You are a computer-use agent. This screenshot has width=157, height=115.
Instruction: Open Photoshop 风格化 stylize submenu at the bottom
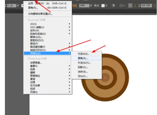pyautogui.click(x=48, y=92)
